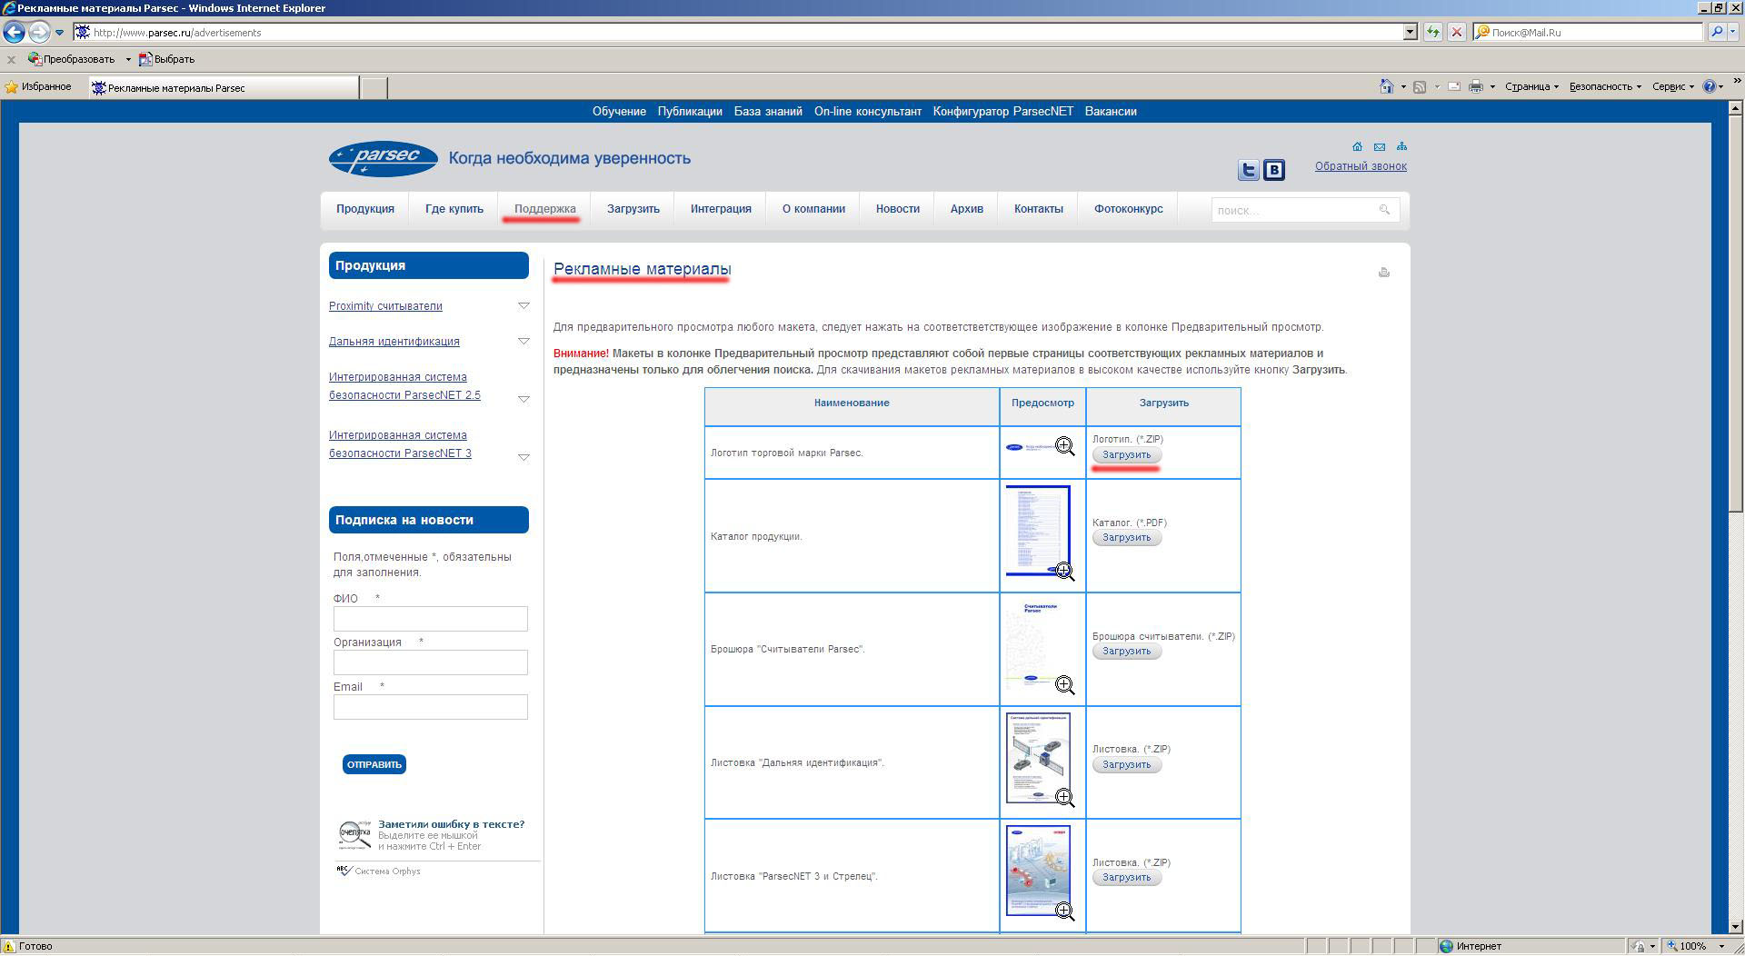Click the site home icon above Обратный звонок
Viewport: 1745px width, 956px height.
click(x=1357, y=146)
